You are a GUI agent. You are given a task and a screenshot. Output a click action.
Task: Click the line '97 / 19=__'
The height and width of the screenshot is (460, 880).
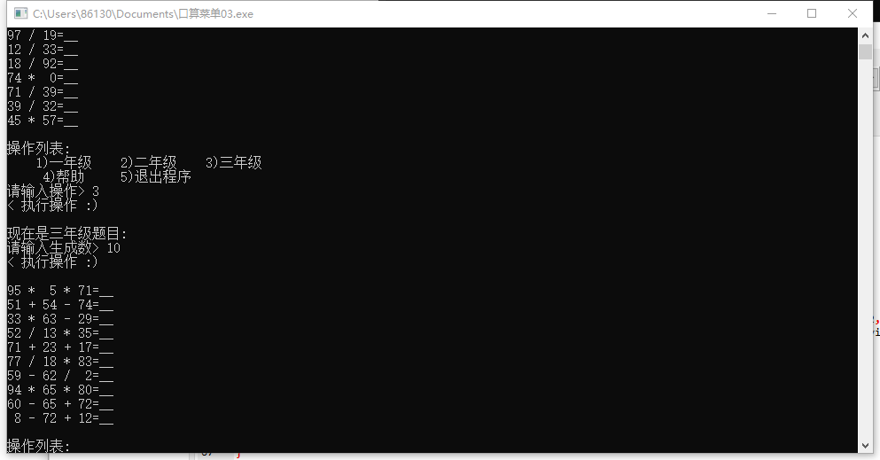point(43,35)
